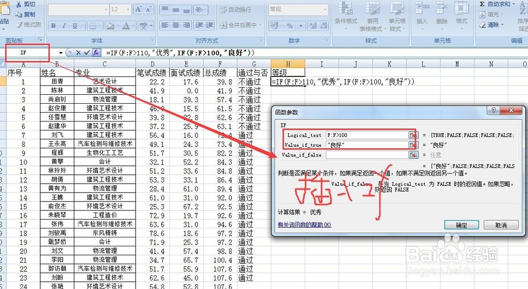Increase indent

210,25
